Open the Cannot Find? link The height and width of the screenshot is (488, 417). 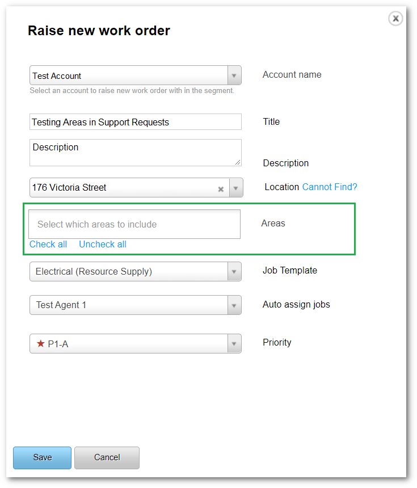330,187
